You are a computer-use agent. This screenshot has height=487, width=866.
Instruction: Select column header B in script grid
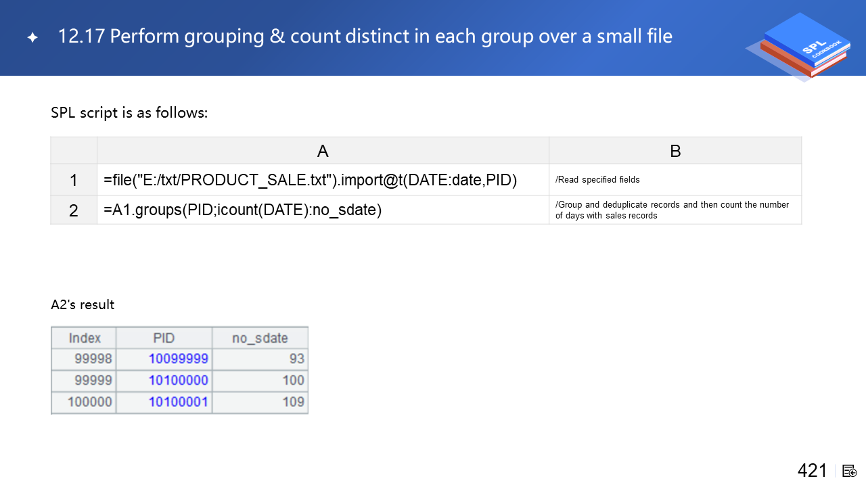[x=675, y=151]
